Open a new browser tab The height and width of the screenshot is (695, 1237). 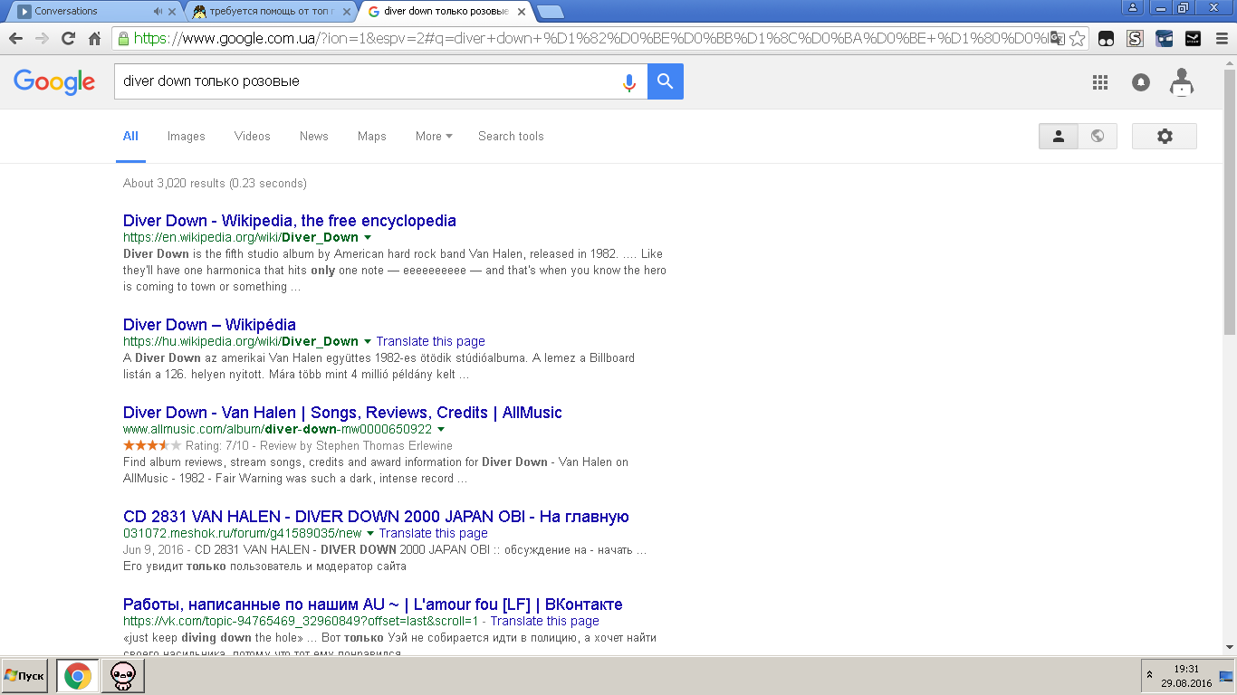click(x=550, y=12)
